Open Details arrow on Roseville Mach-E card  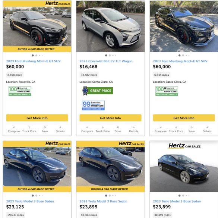60,129
